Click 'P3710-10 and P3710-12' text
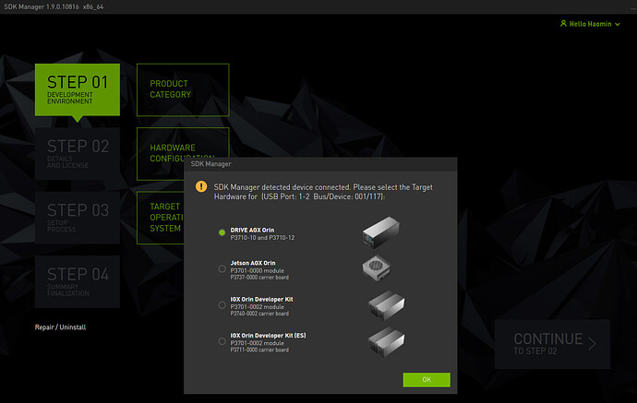 click(x=262, y=237)
